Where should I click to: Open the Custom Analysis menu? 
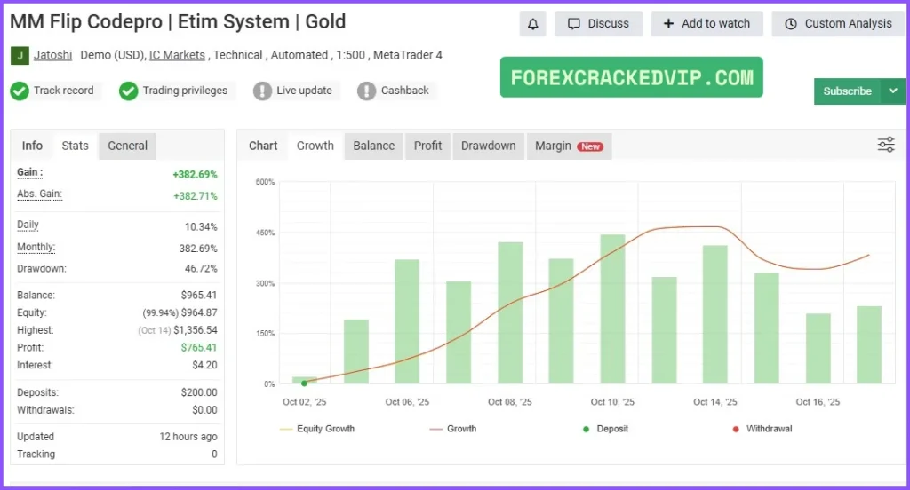pyautogui.click(x=838, y=24)
